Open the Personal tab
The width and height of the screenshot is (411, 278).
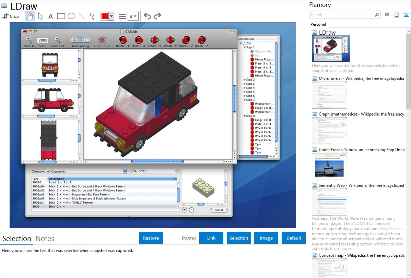point(318,24)
